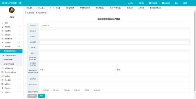Click the 管理中心 grid icon
The image size is (196, 99).
pos(2,84)
